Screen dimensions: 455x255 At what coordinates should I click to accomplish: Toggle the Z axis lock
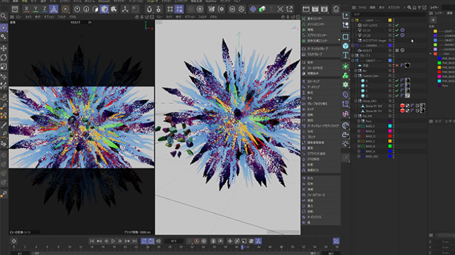click(x=44, y=9)
